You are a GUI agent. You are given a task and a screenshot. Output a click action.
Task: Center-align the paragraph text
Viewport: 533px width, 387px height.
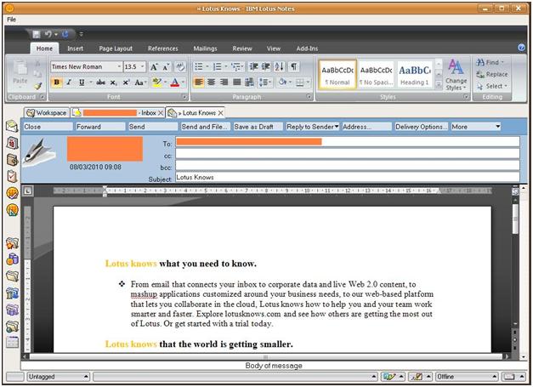(212, 82)
